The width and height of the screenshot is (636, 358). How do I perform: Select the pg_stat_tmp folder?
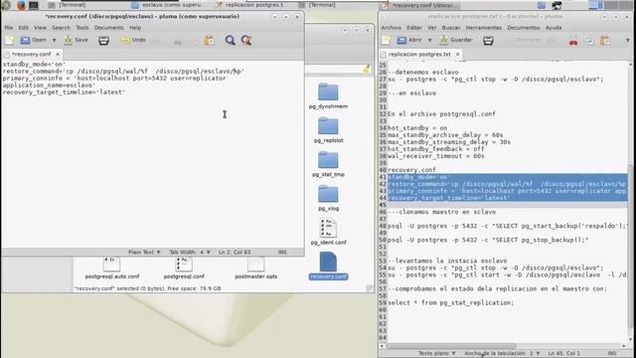328,164
